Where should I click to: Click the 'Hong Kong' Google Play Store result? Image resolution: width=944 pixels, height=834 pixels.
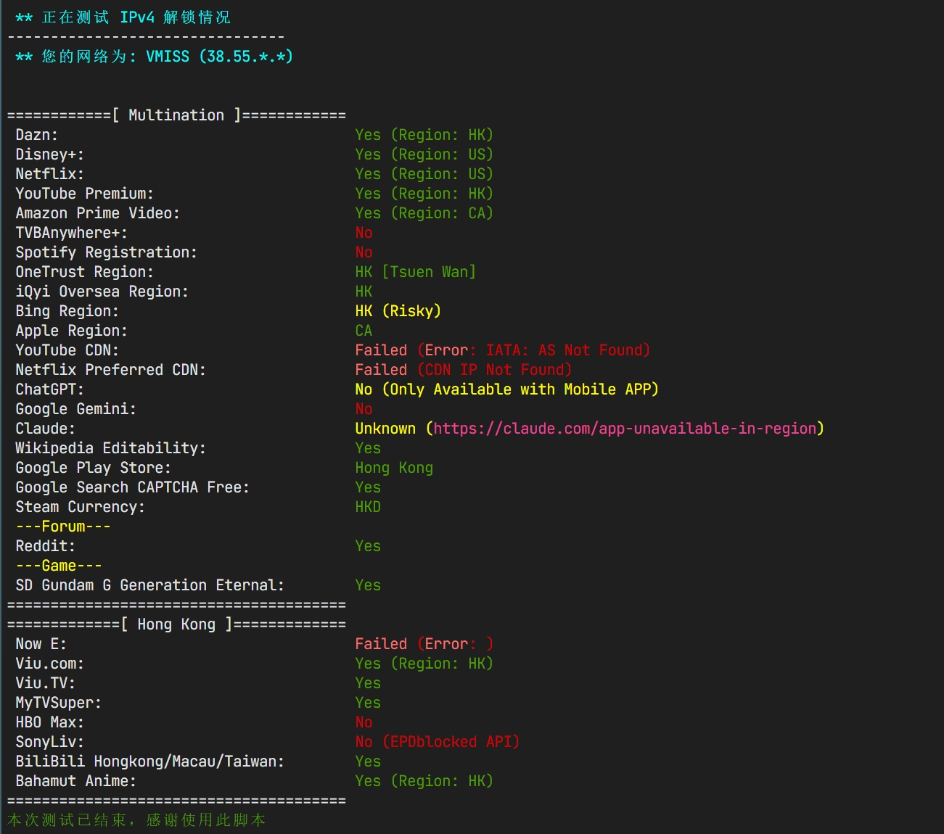pos(394,468)
